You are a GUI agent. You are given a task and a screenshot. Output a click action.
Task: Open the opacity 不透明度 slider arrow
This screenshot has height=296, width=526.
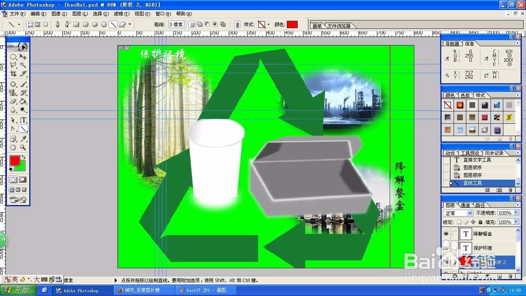pyautogui.click(x=516, y=213)
